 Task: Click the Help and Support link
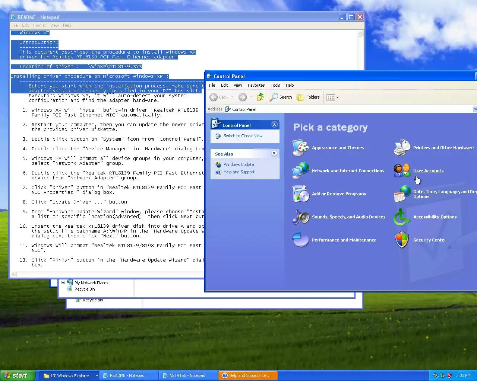pyautogui.click(x=239, y=172)
